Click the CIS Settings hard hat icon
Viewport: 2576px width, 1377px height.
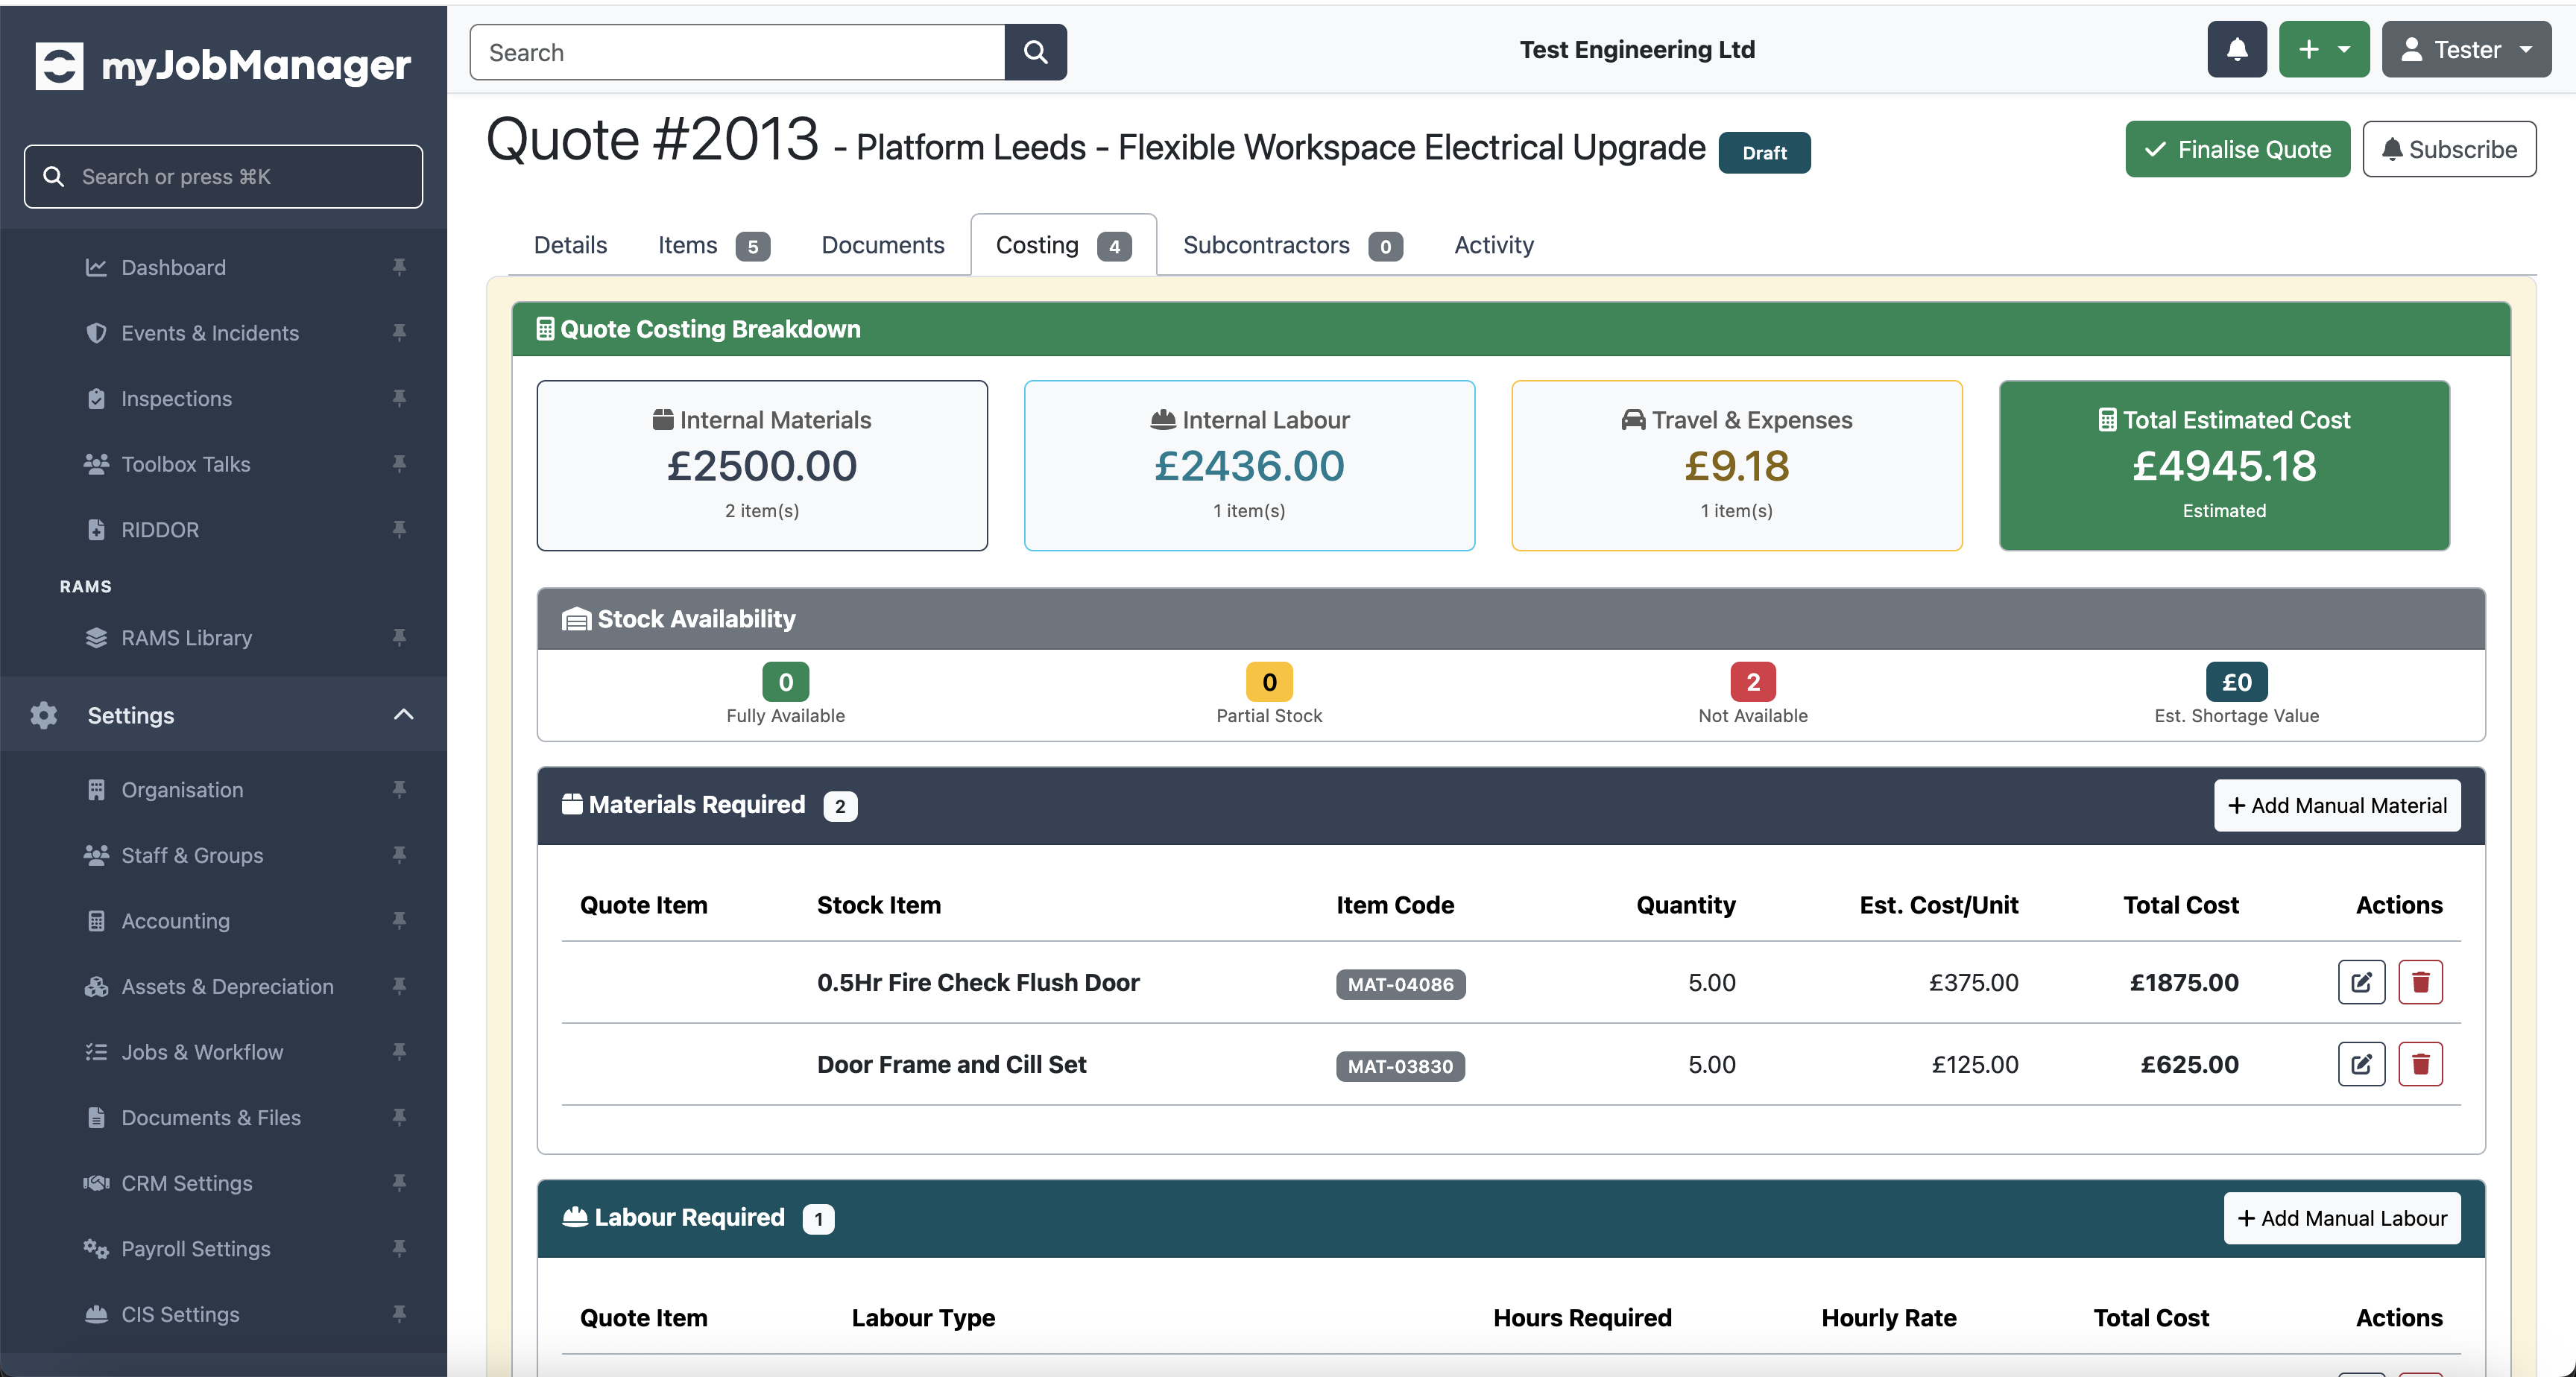click(x=96, y=1314)
